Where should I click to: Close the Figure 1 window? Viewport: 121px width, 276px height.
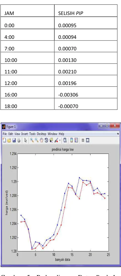115,126
